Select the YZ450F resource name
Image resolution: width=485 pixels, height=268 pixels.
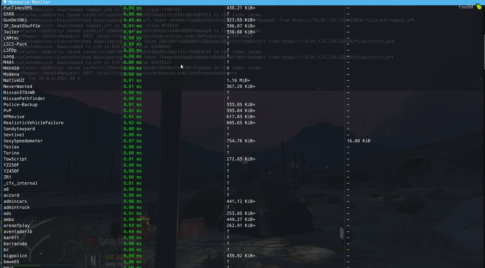(11, 171)
